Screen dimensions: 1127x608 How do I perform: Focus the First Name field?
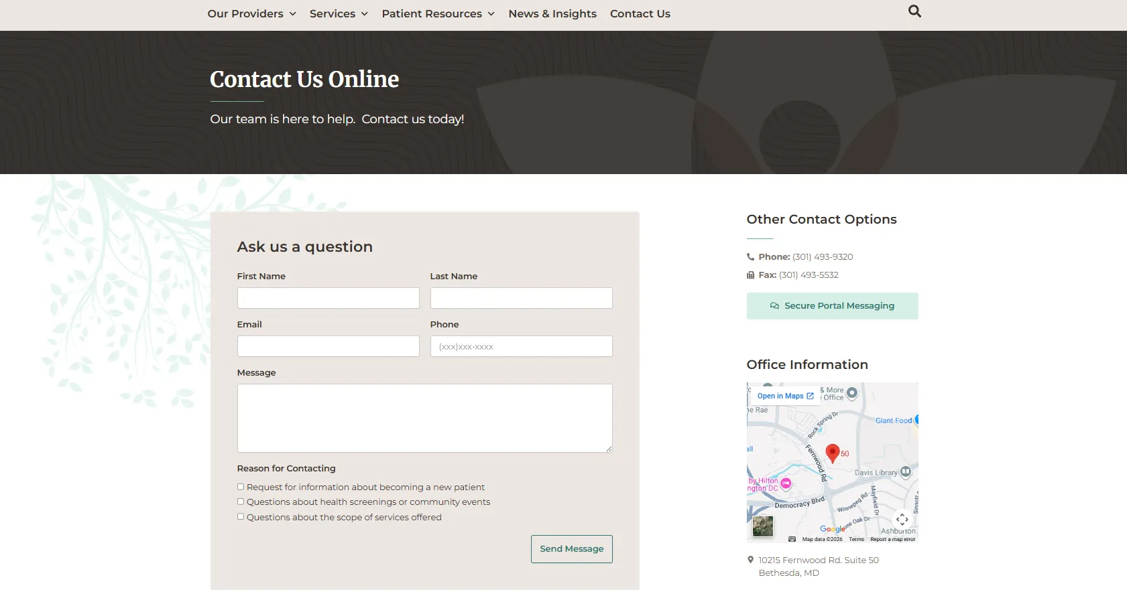[x=329, y=298]
